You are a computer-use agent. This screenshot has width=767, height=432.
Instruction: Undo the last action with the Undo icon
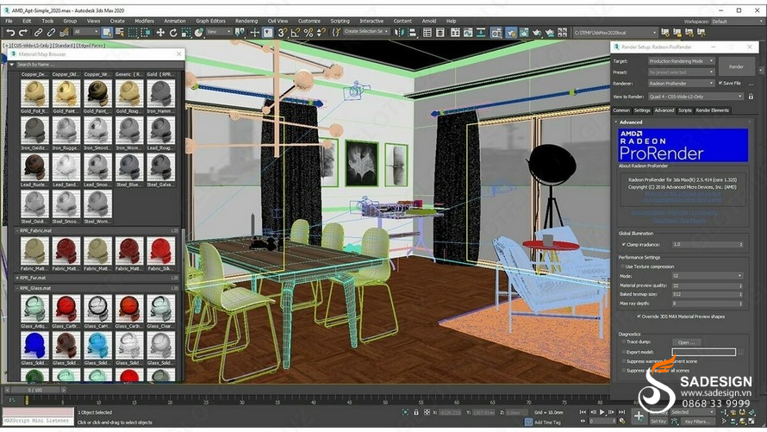point(10,33)
